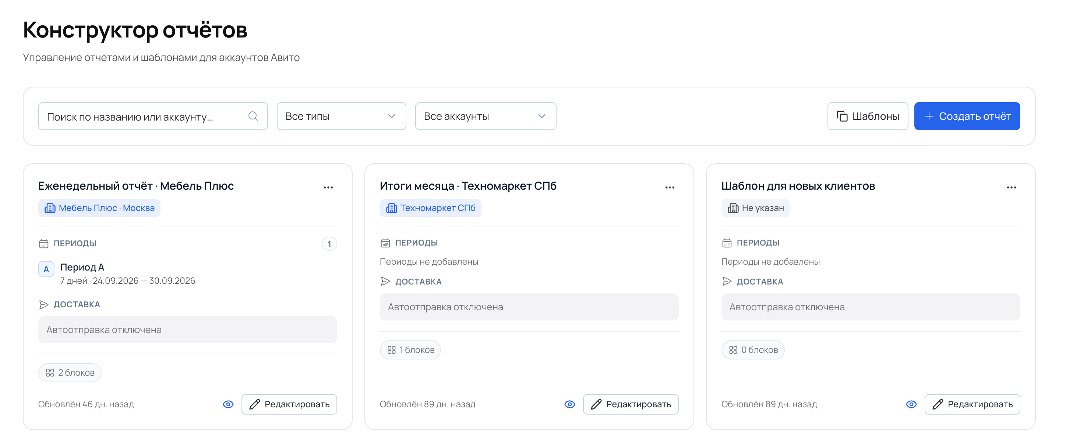Image resolution: width=1066 pixels, height=433 pixels.
Task: Click Автоотправка отключена in Итоги месяца card
Action: pos(529,307)
